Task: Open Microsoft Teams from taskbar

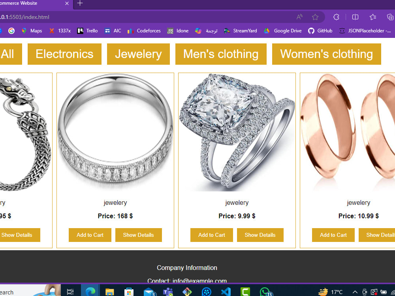Action: pyautogui.click(x=168, y=292)
